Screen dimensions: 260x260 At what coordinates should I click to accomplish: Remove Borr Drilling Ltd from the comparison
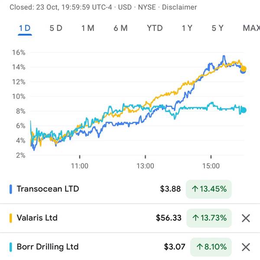(x=246, y=247)
